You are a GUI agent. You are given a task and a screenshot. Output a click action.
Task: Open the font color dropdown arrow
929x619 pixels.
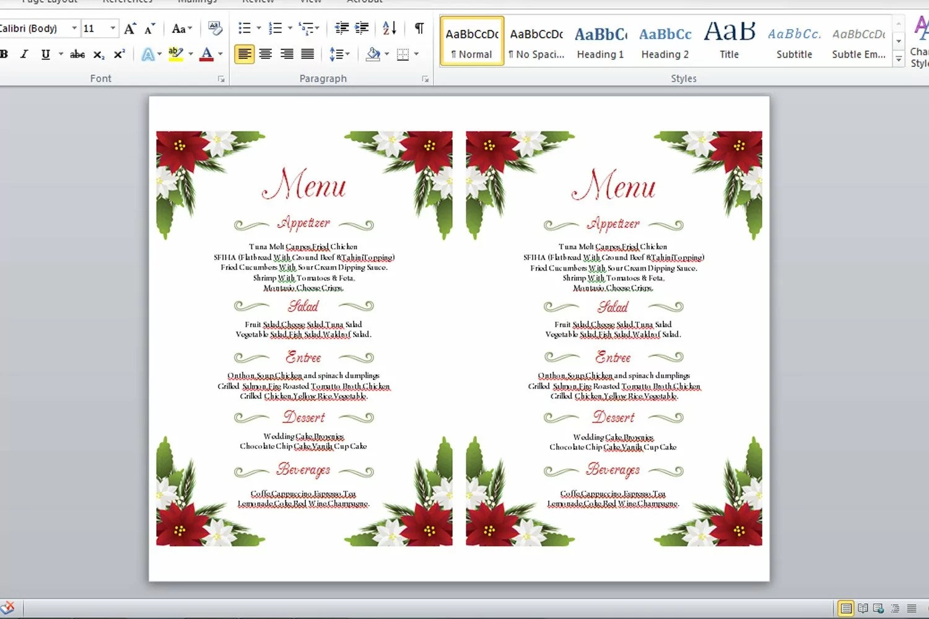pos(220,54)
